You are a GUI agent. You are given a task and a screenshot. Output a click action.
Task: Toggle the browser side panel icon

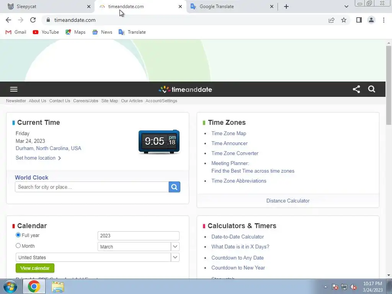[x=359, y=20]
